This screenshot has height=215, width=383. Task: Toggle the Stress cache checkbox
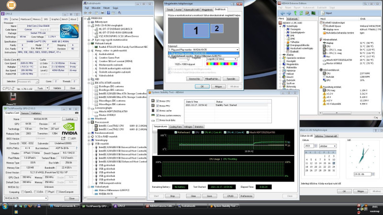coord(158,110)
